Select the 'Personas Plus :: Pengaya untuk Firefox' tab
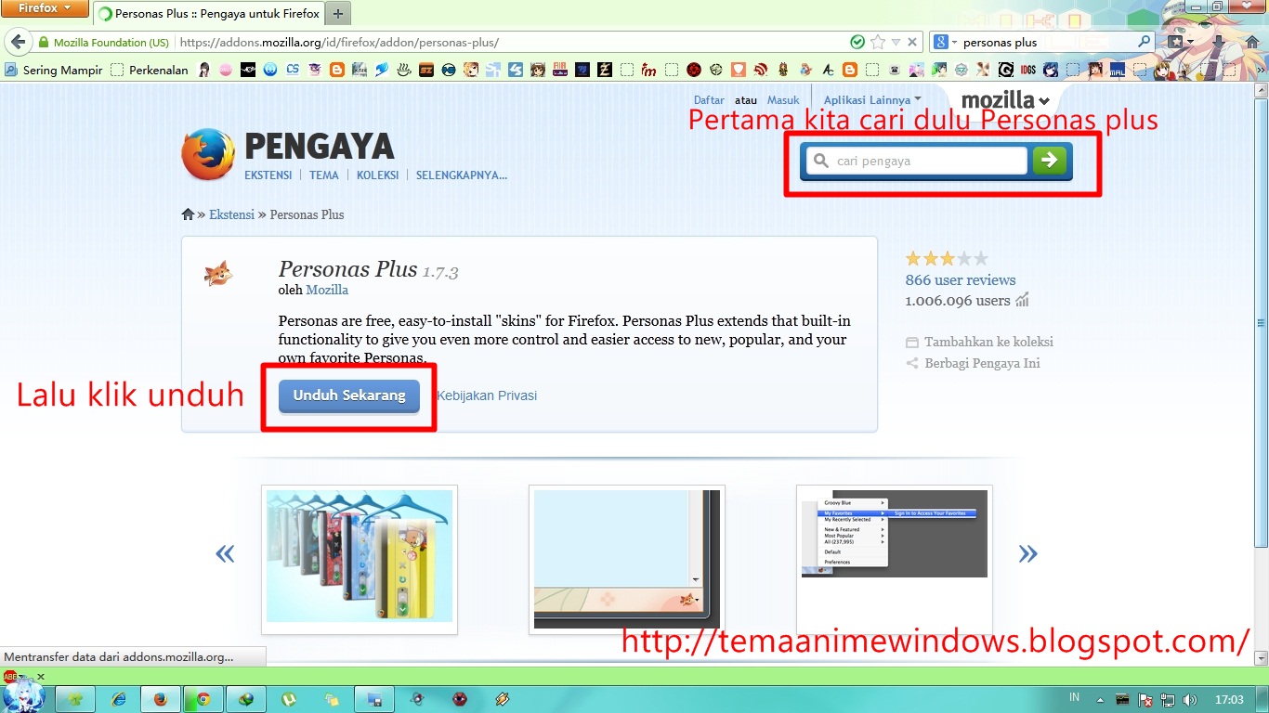The image size is (1269, 713). pos(209,14)
